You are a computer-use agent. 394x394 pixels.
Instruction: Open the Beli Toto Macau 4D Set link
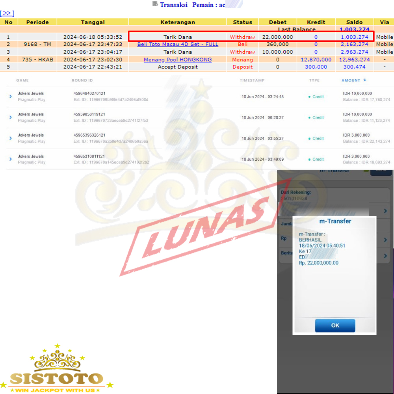(178, 45)
